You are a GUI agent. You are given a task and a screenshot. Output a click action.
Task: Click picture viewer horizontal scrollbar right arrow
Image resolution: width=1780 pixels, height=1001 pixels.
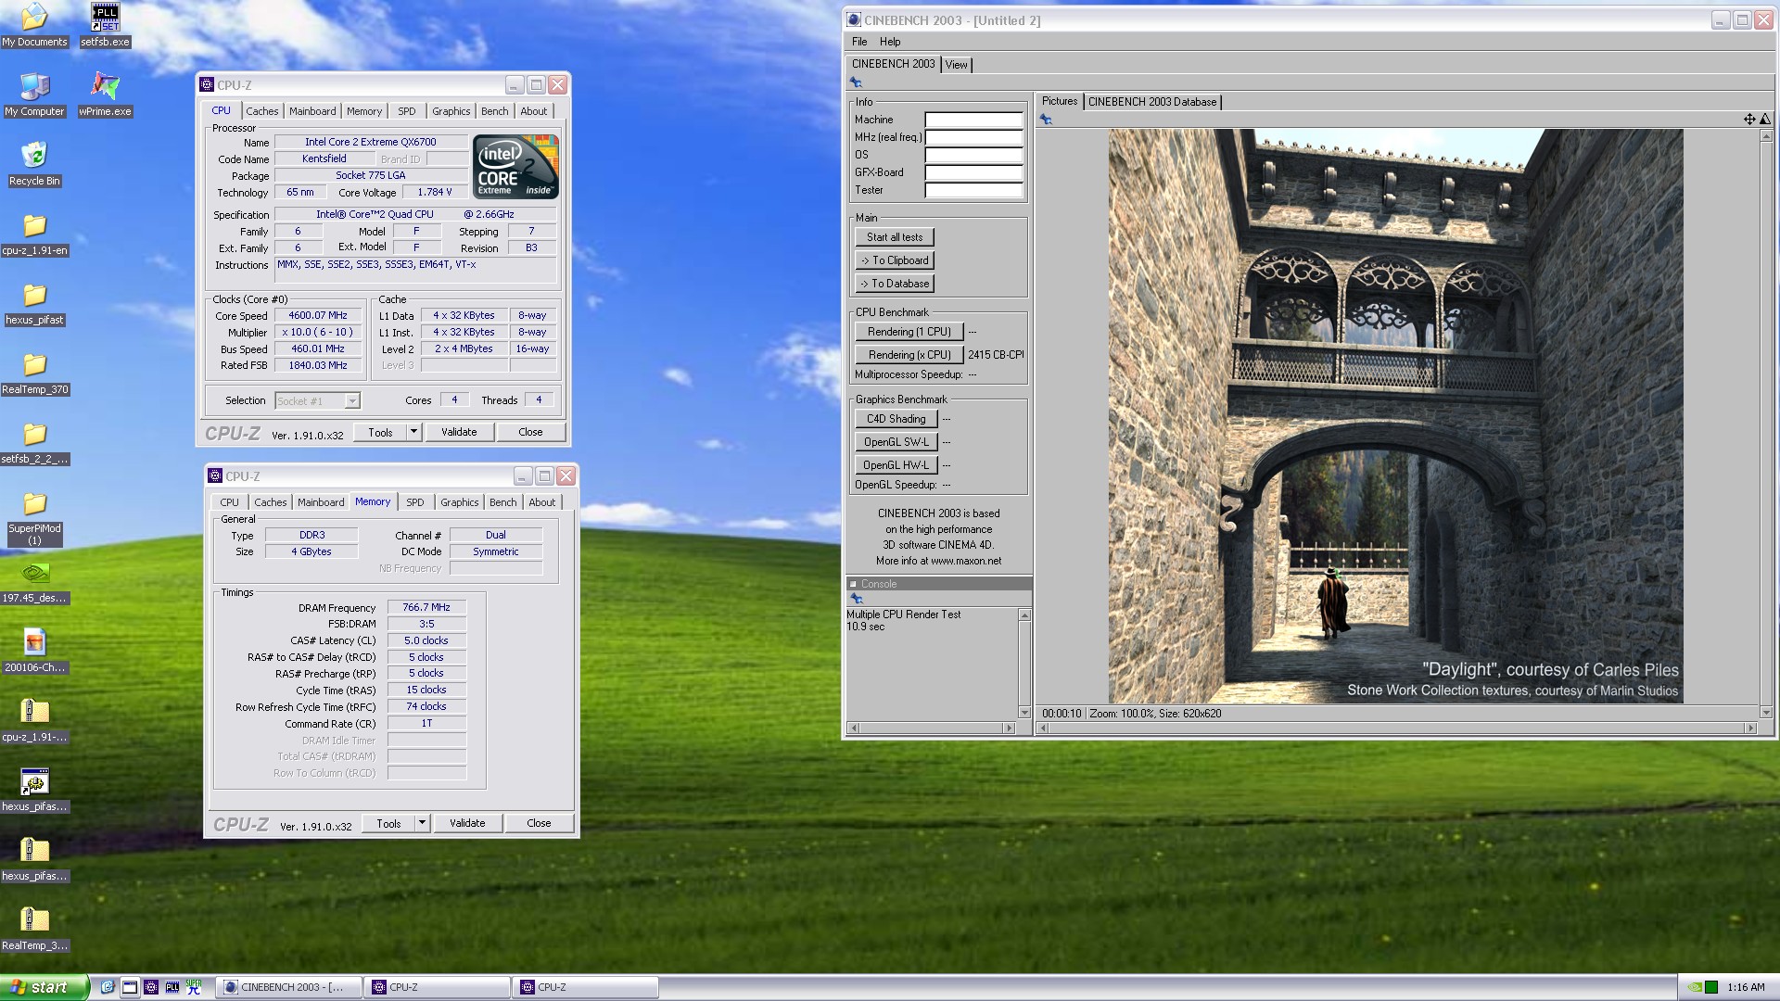click(x=1749, y=729)
